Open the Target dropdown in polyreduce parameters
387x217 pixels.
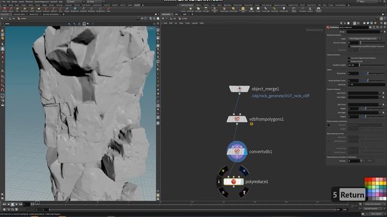(x=365, y=39)
